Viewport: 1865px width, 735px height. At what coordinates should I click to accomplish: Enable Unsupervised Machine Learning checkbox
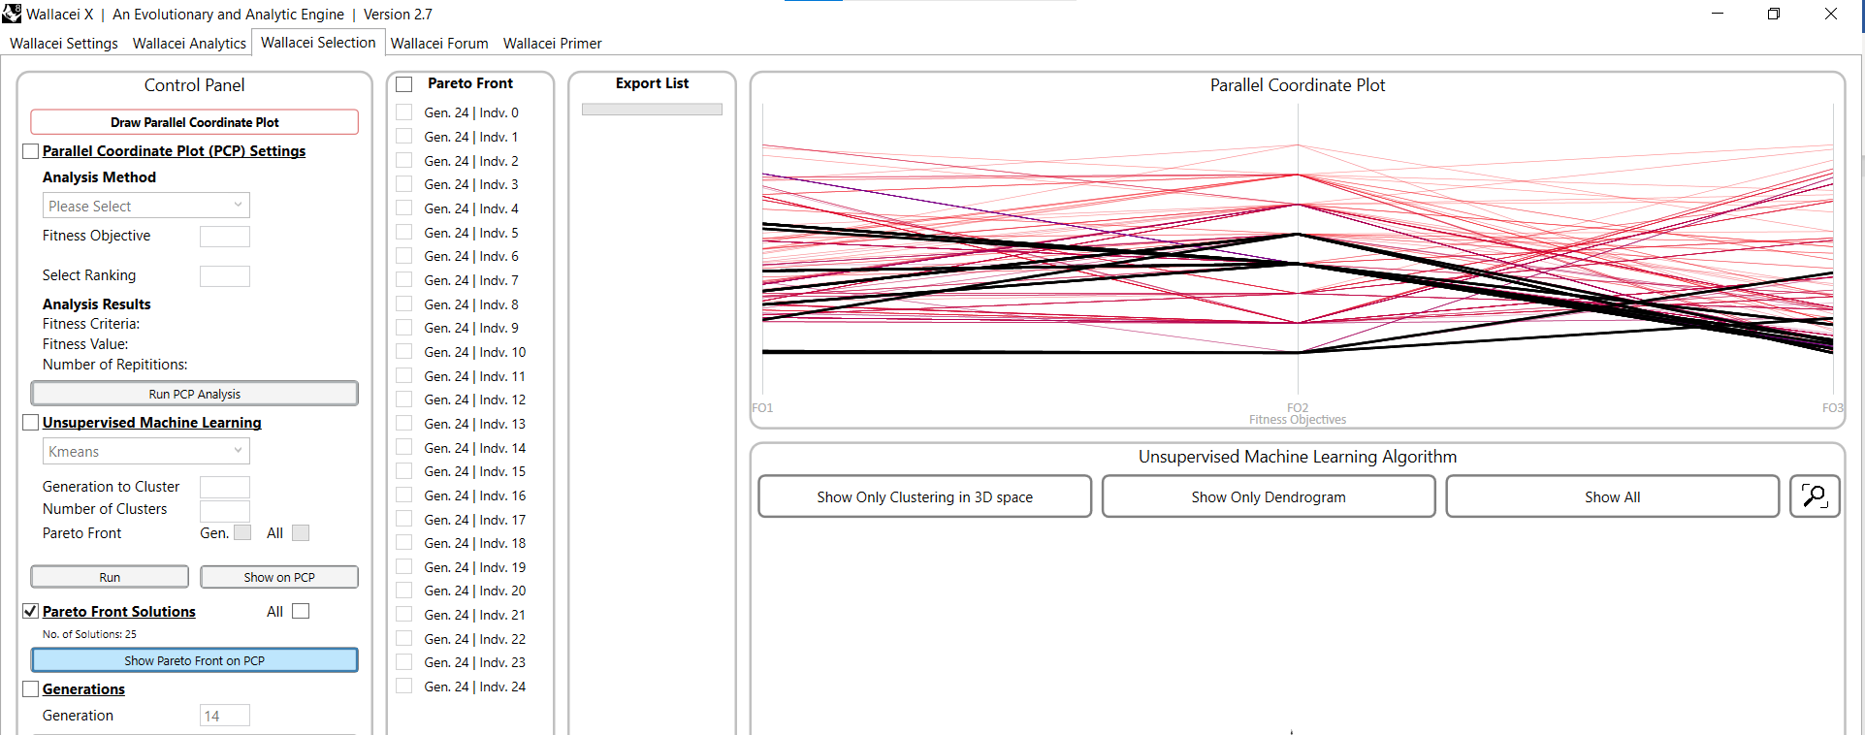tap(31, 423)
